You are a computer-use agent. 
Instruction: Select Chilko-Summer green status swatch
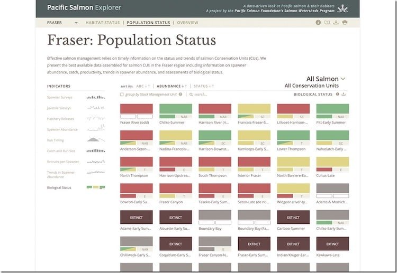click(176, 109)
